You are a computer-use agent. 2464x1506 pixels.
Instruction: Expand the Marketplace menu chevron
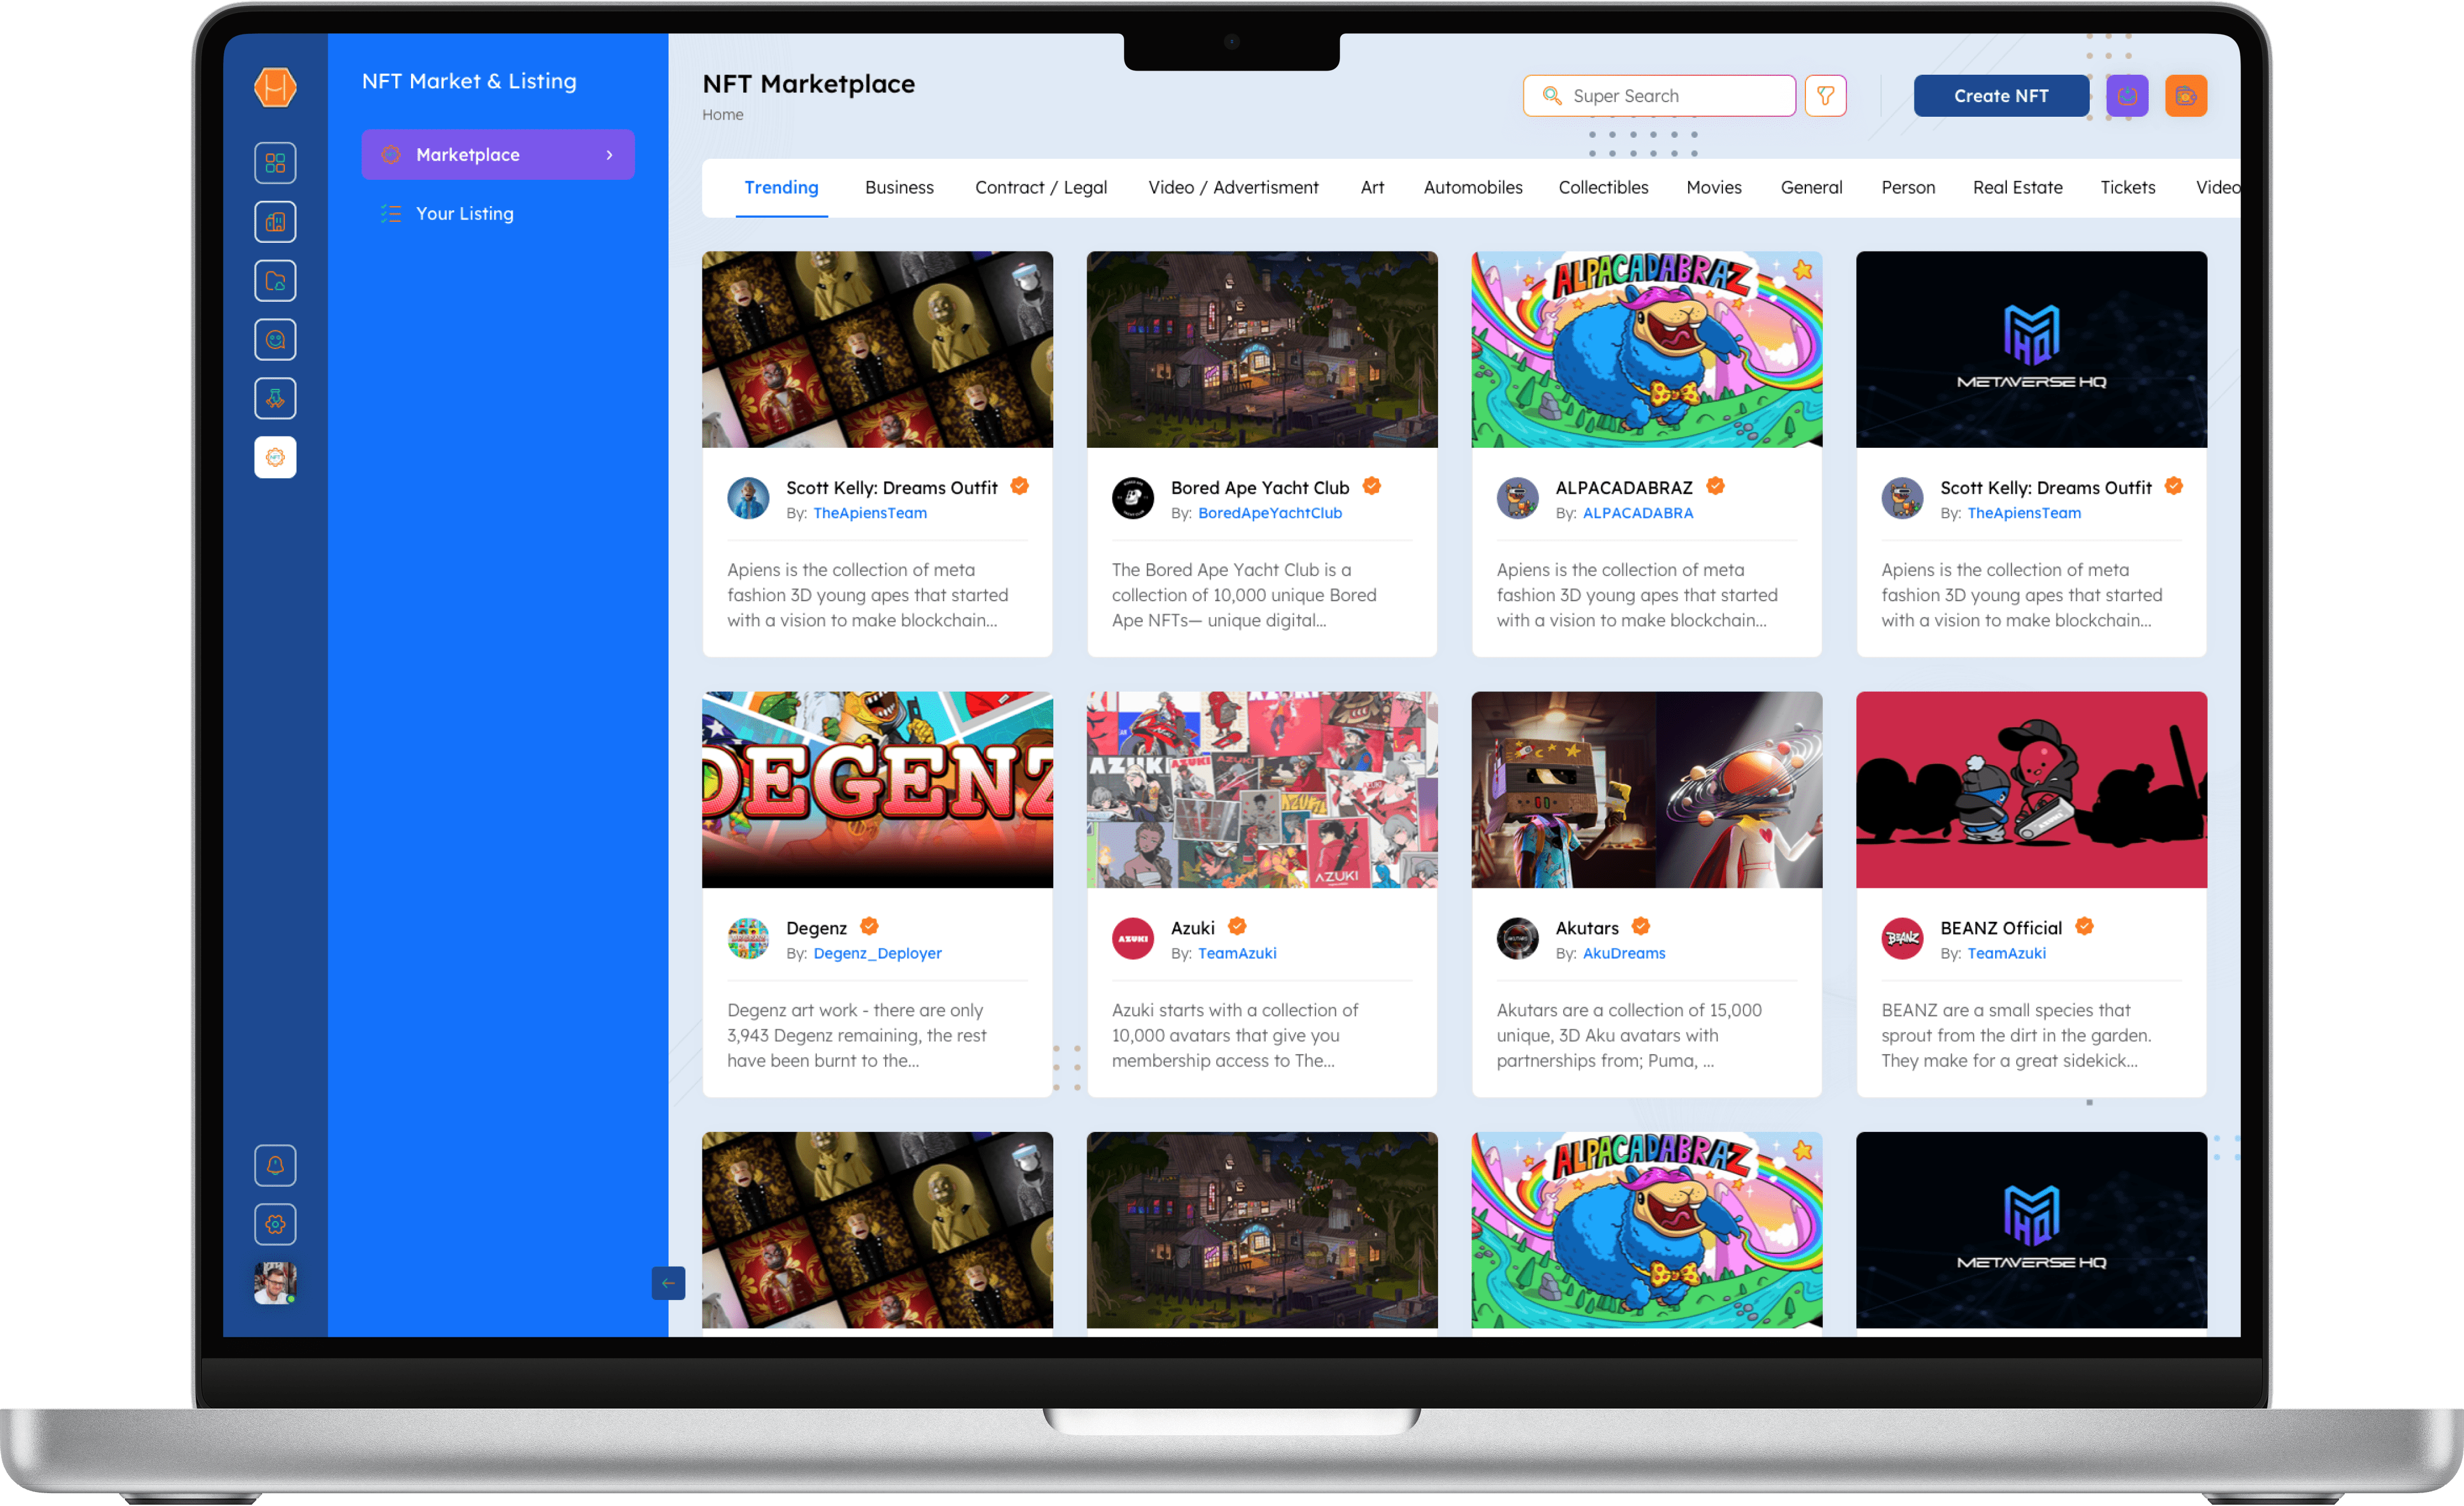point(609,155)
